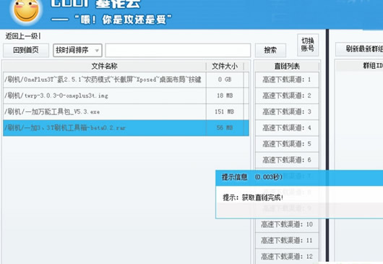Screen dimensions: 383x264
Task: Click 高速下载渠道: 4 direct link
Action: pyautogui.click(x=287, y=128)
